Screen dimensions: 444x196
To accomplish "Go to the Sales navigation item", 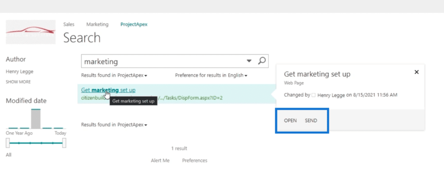I will pyautogui.click(x=69, y=24).
